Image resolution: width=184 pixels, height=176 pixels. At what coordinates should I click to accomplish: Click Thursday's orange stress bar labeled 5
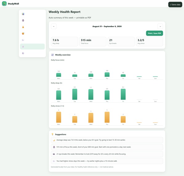(x=107, y=117)
